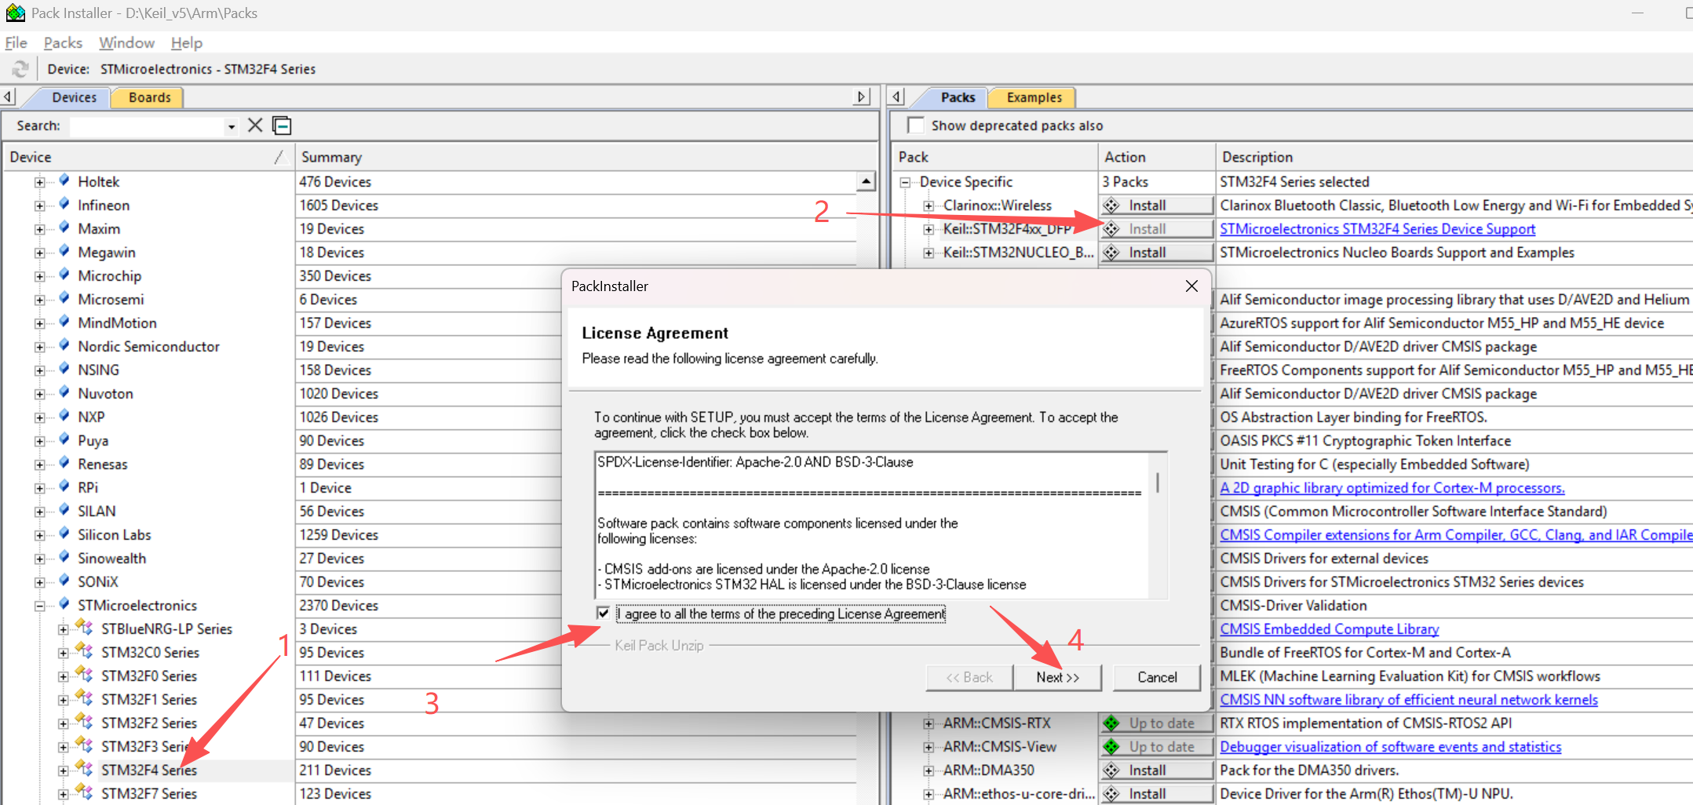Click the series icon beside STBlueNRG-LP Series

(84, 628)
